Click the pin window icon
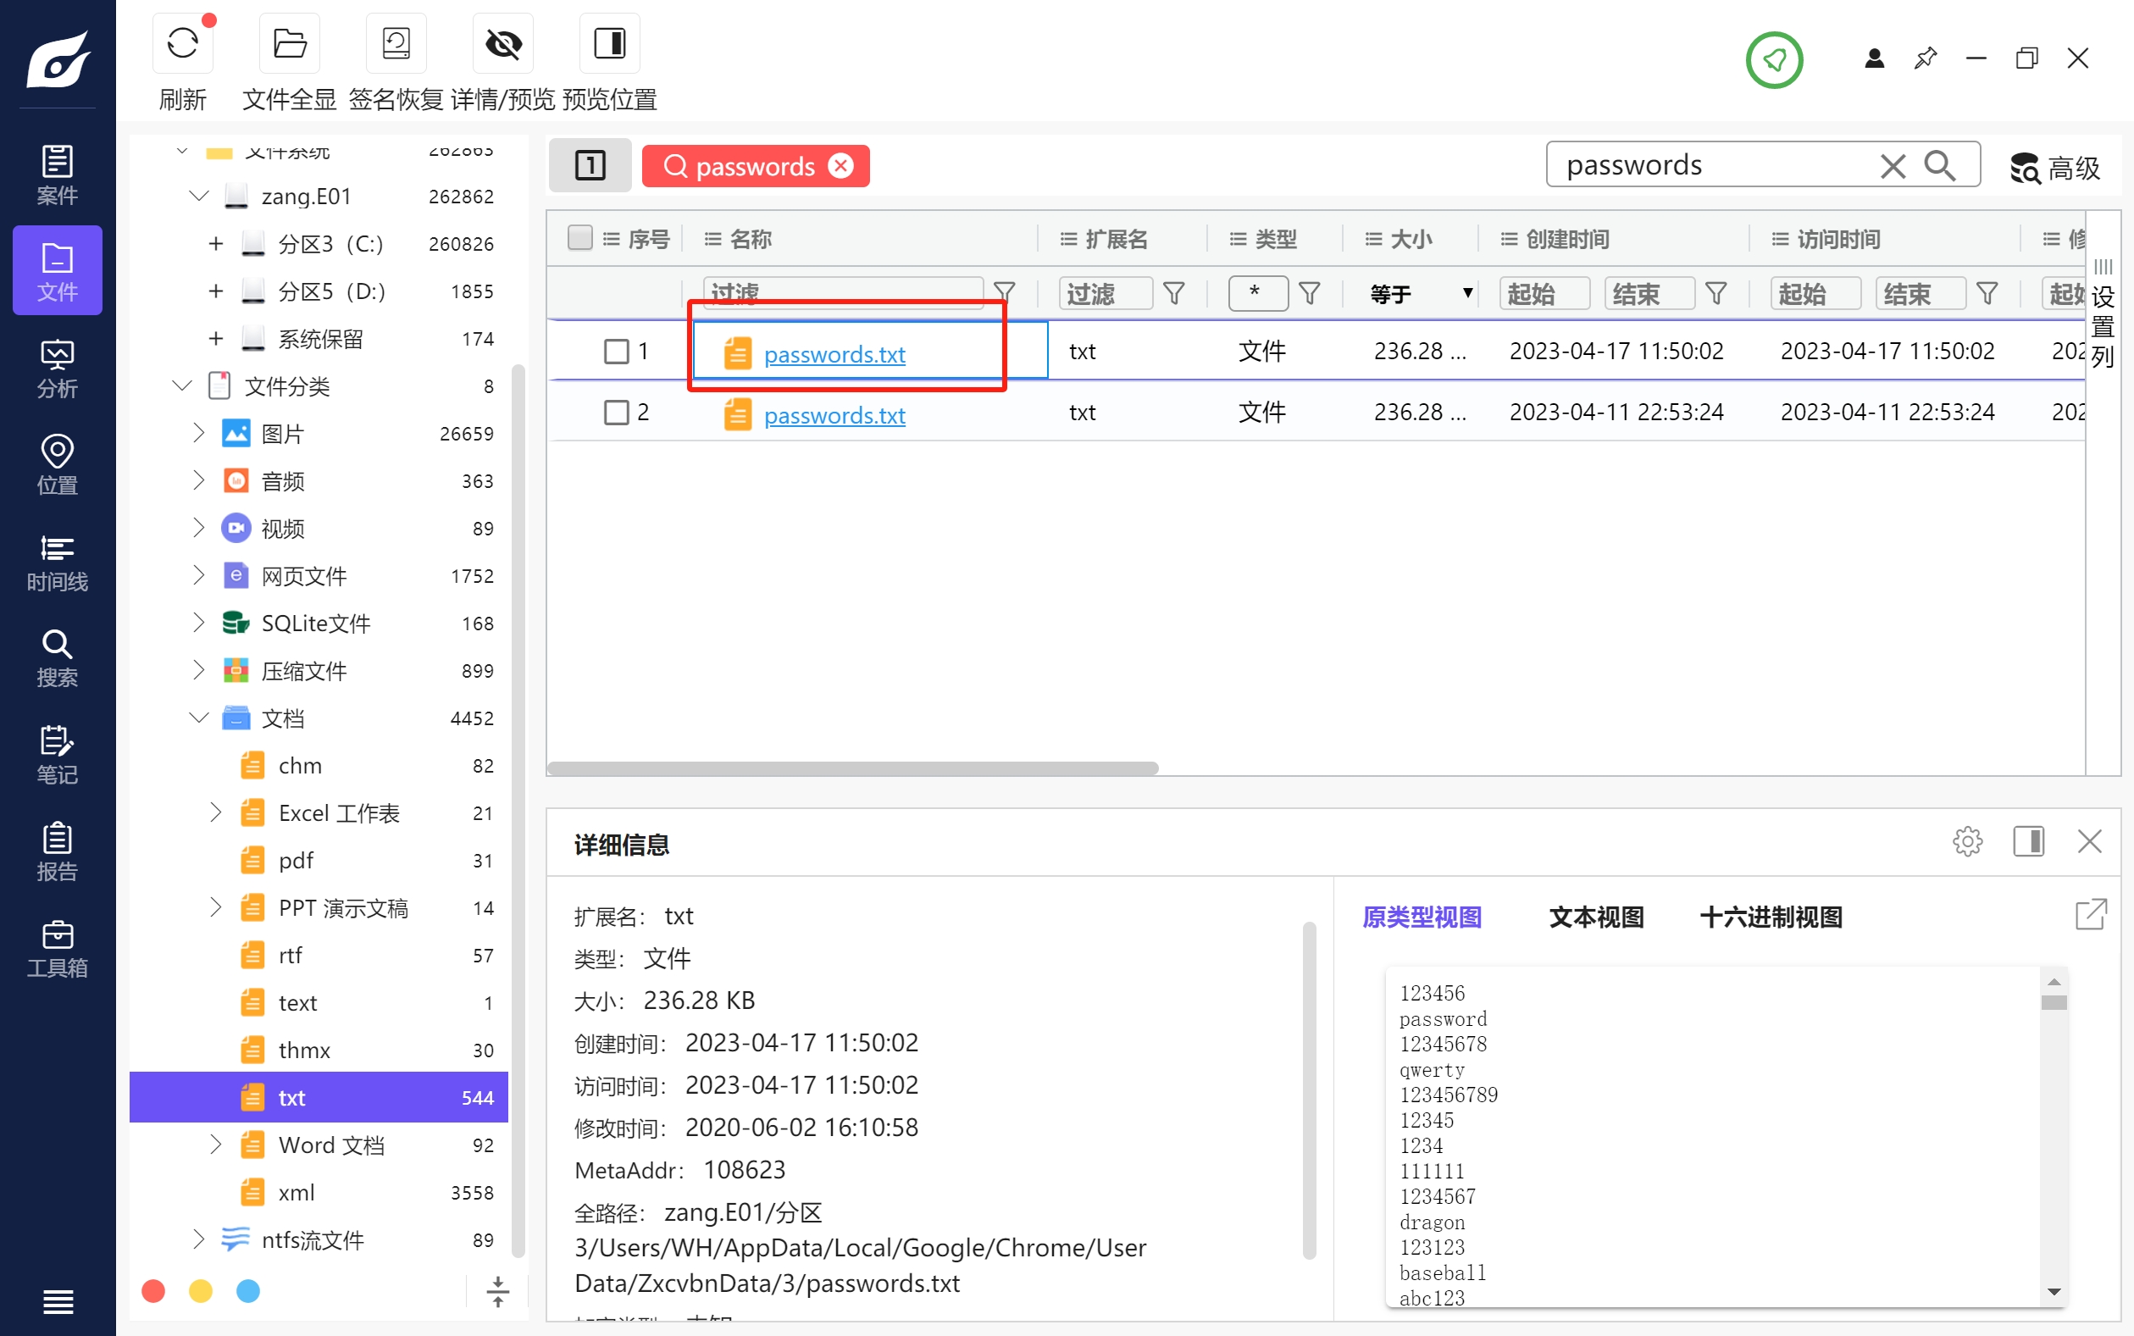 pyautogui.click(x=1926, y=59)
